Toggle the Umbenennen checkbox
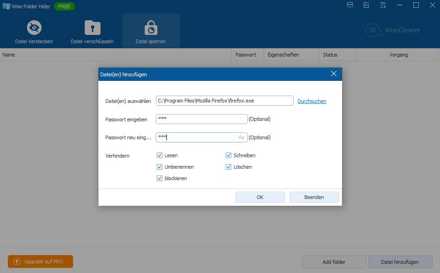 coord(160,167)
